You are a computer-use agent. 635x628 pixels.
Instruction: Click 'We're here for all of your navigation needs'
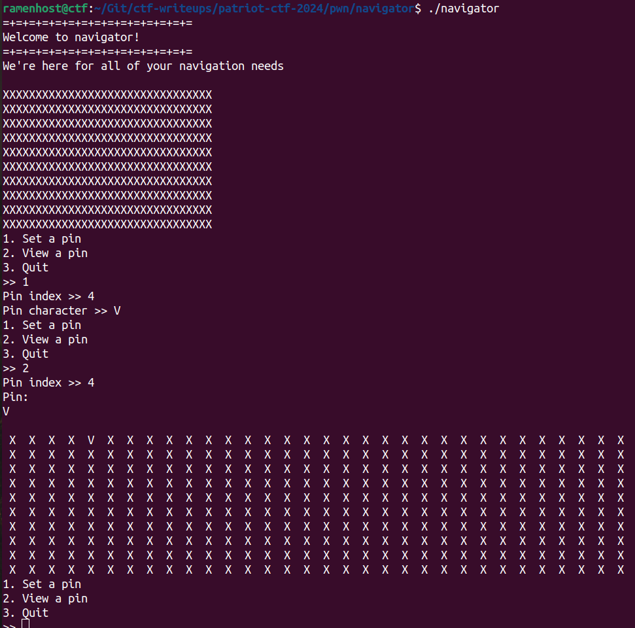143,66
